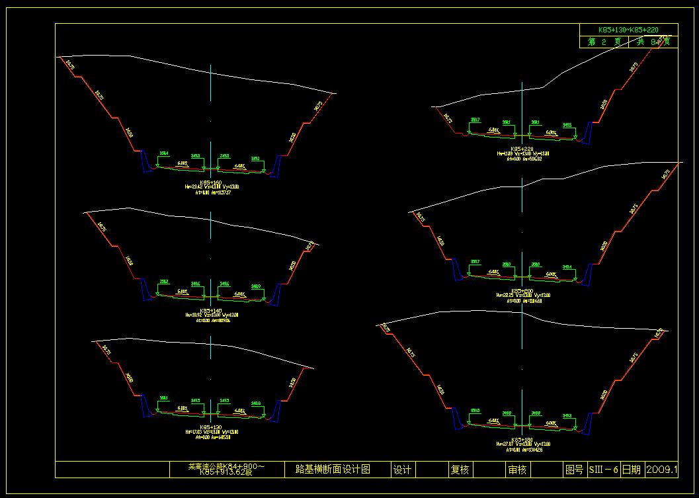The image size is (699, 498).
Task: Select the 第 2 页 page number cell
Action: coord(604,42)
